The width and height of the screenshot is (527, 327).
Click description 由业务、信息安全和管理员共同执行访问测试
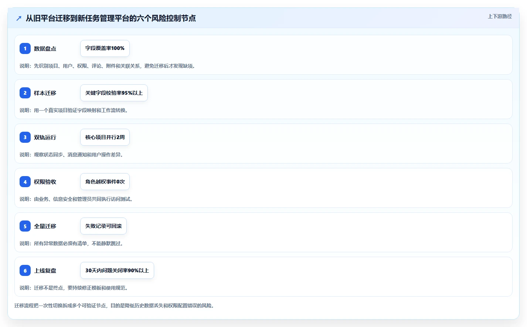(76, 199)
